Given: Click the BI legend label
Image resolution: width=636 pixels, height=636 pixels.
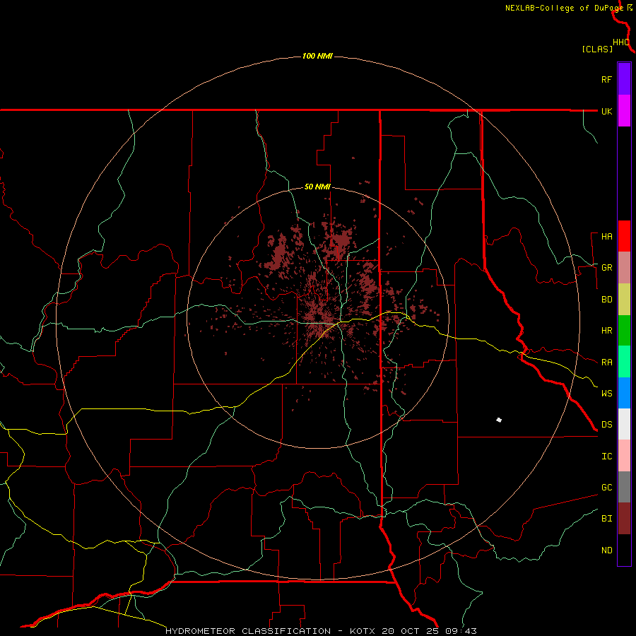Looking at the screenshot, I should (x=607, y=519).
